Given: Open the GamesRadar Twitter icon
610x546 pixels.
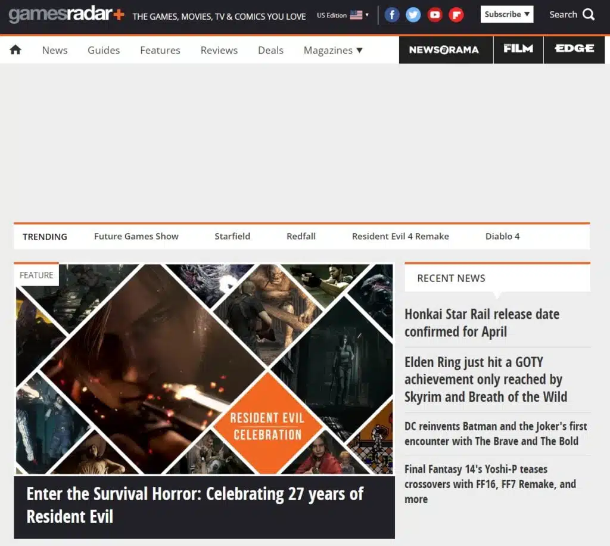Looking at the screenshot, I should pos(413,15).
